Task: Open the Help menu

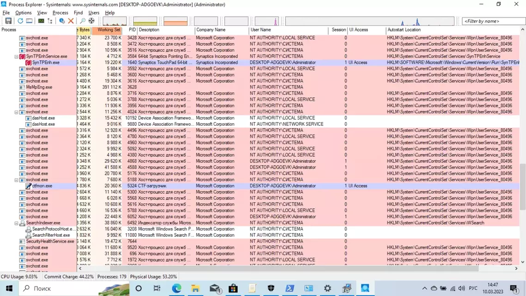Action: click(x=110, y=13)
